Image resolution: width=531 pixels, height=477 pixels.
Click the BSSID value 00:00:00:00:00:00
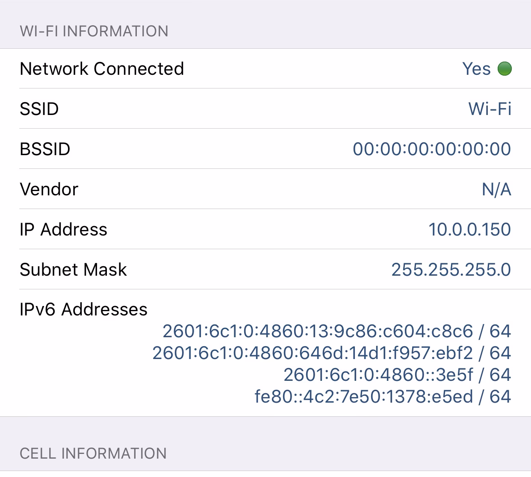[433, 149]
